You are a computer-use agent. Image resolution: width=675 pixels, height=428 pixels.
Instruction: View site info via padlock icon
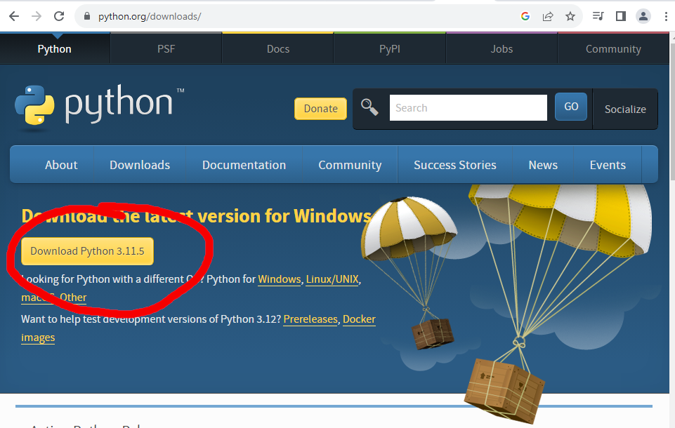pyautogui.click(x=87, y=16)
